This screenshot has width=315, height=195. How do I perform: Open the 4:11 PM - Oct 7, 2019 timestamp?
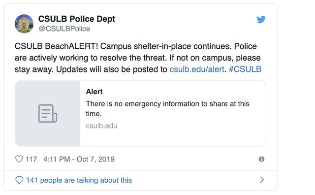(x=79, y=159)
